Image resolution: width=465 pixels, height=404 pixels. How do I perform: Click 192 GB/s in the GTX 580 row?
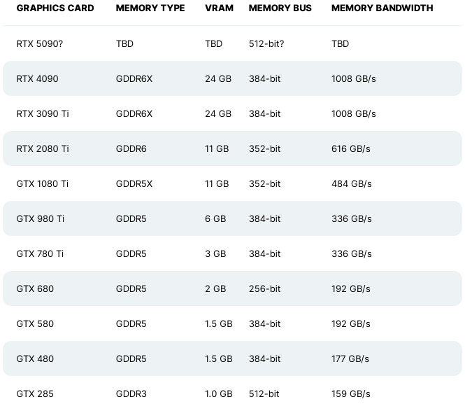point(351,324)
